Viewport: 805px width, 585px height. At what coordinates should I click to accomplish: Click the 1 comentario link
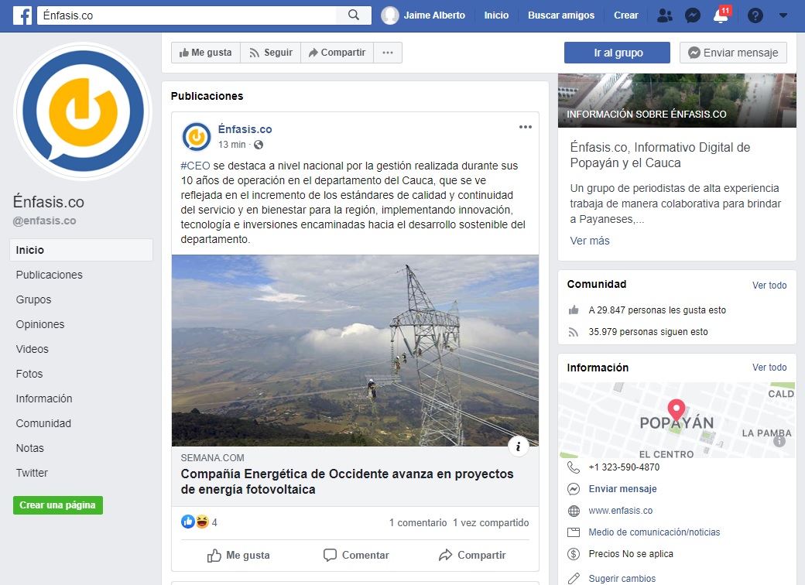click(x=418, y=522)
